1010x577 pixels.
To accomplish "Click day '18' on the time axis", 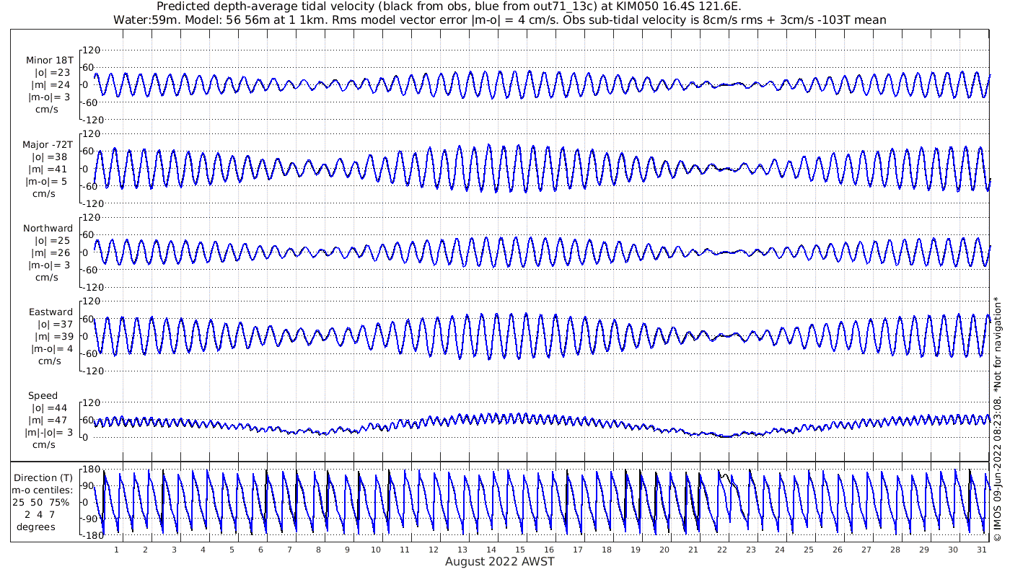I will pos(606,550).
